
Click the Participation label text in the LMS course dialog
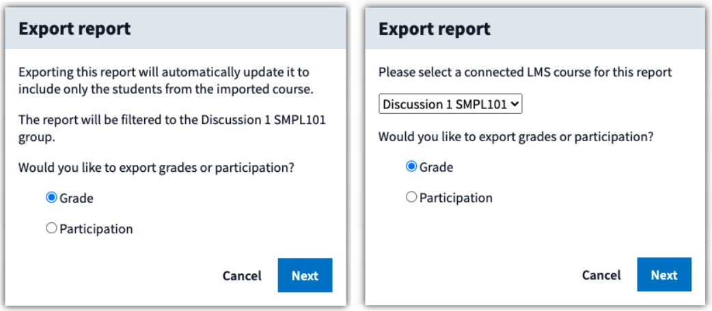click(x=456, y=198)
